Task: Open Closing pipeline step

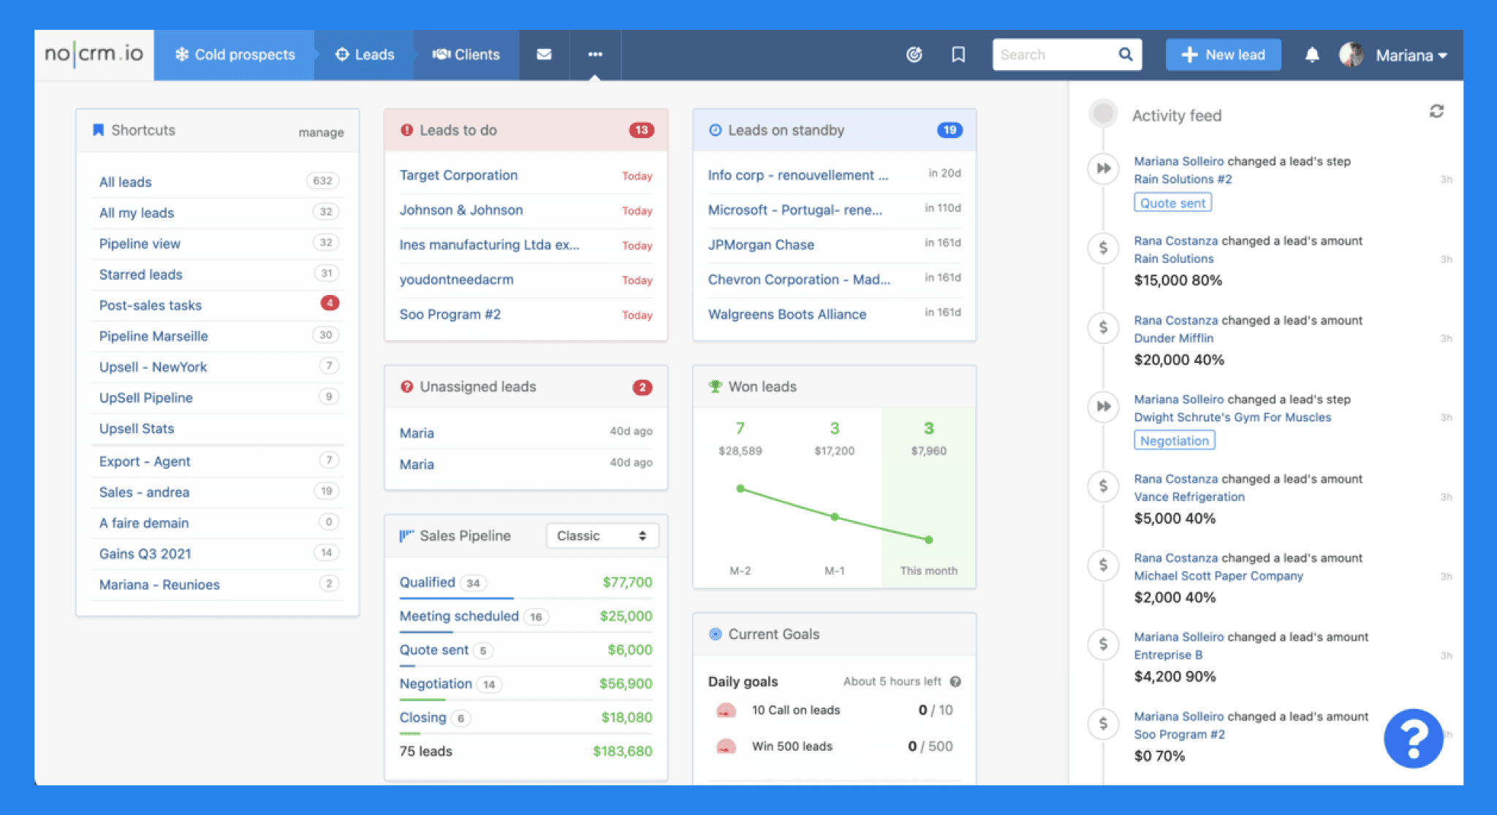Action: (x=422, y=717)
